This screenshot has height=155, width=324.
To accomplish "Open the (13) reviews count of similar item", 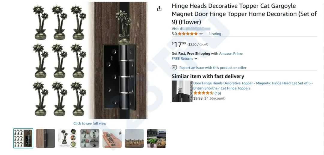I will pyautogui.click(x=217, y=93).
